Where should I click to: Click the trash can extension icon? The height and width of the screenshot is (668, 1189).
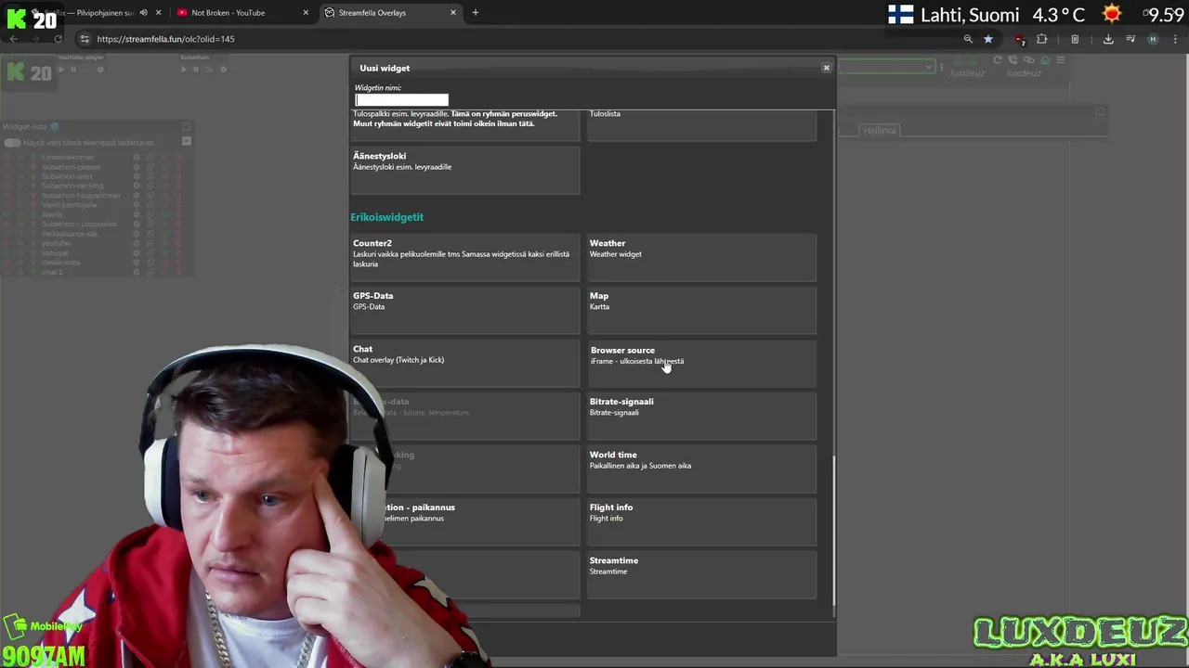1075,39
